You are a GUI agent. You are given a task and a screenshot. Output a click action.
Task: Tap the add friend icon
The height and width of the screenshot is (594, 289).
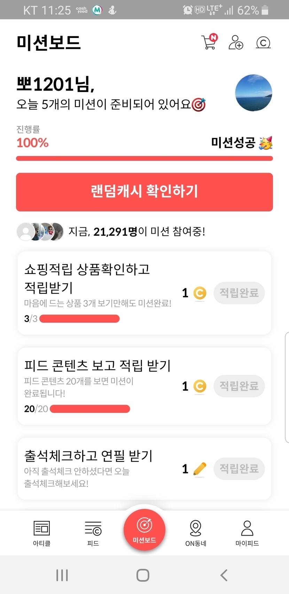(x=236, y=42)
